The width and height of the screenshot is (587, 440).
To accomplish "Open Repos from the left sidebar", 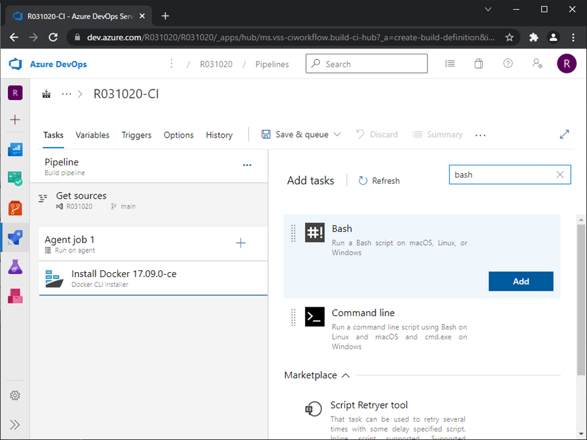I will coord(15,208).
